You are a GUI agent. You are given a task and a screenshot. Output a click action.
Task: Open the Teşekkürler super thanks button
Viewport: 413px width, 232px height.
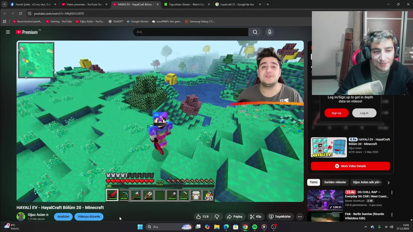pos(280,217)
